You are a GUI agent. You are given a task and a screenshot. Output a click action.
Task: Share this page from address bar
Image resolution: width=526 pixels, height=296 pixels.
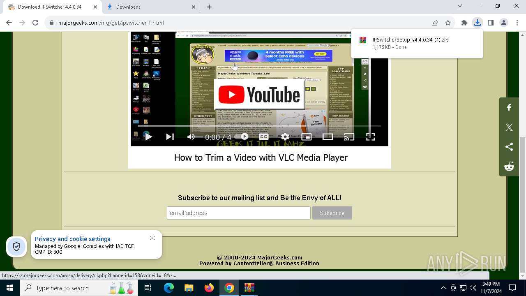[x=435, y=23]
